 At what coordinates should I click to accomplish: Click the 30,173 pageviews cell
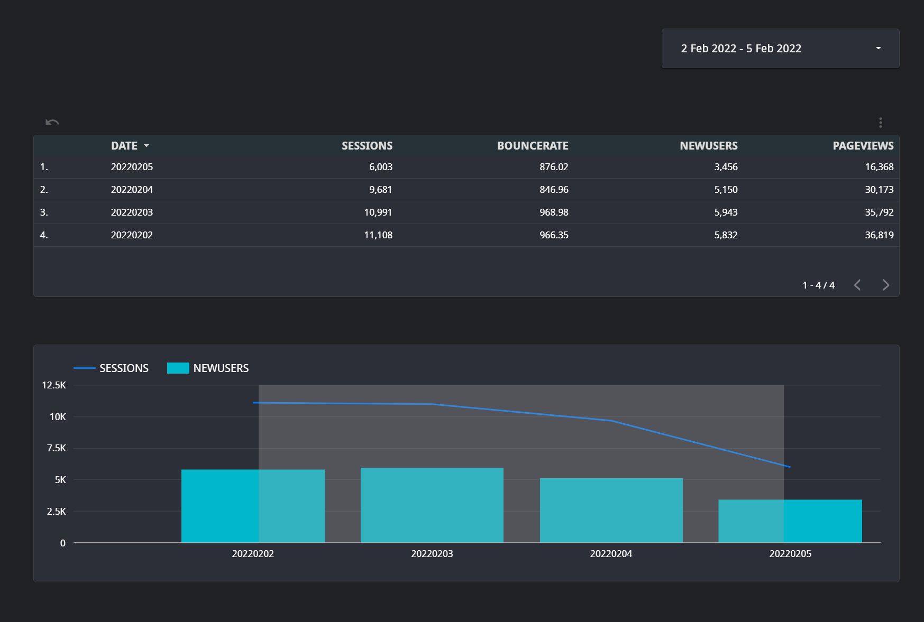point(879,190)
